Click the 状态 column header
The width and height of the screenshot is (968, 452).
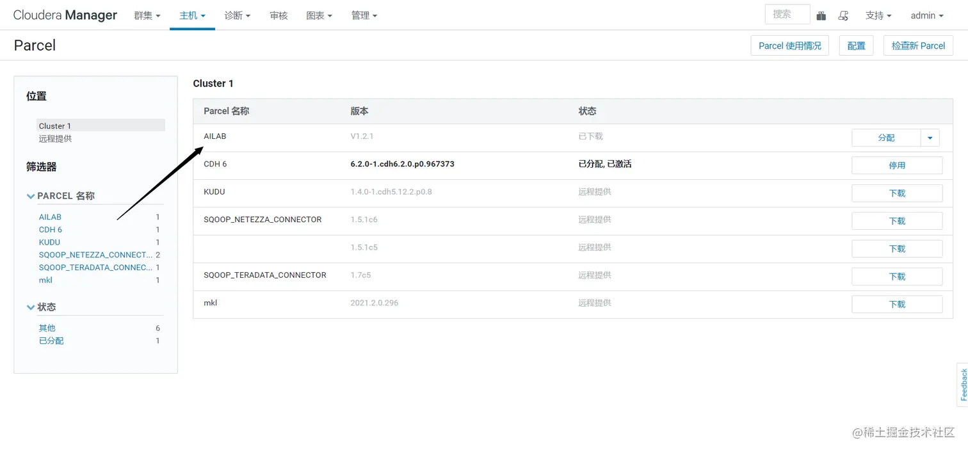(587, 111)
